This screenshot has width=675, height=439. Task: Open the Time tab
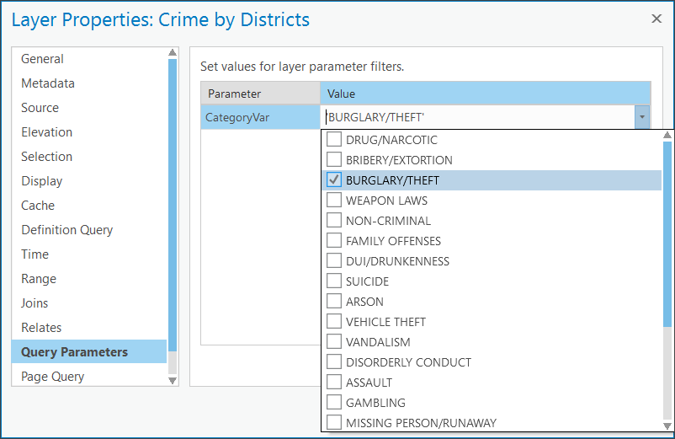tap(89, 254)
